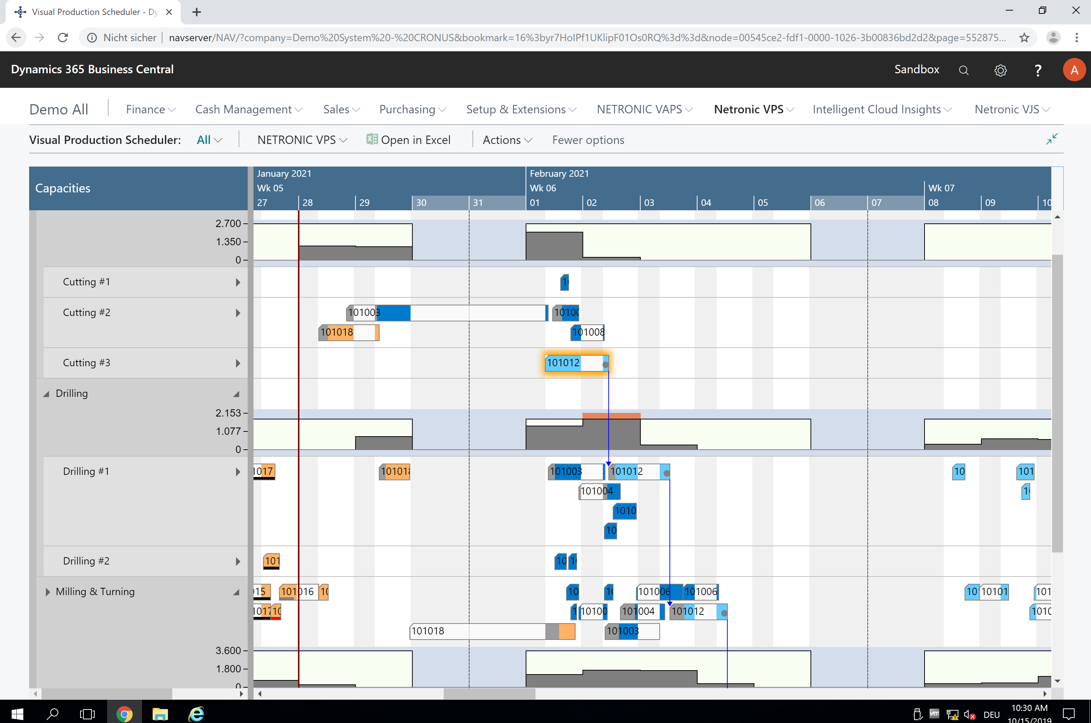Open the Actions dropdown

click(507, 139)
